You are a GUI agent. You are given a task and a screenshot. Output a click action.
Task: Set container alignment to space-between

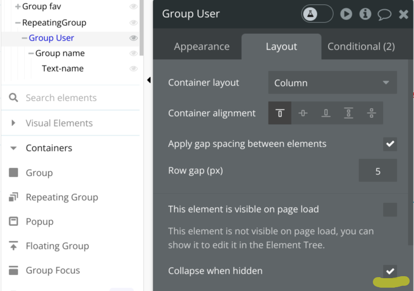(x=372, y=113)
